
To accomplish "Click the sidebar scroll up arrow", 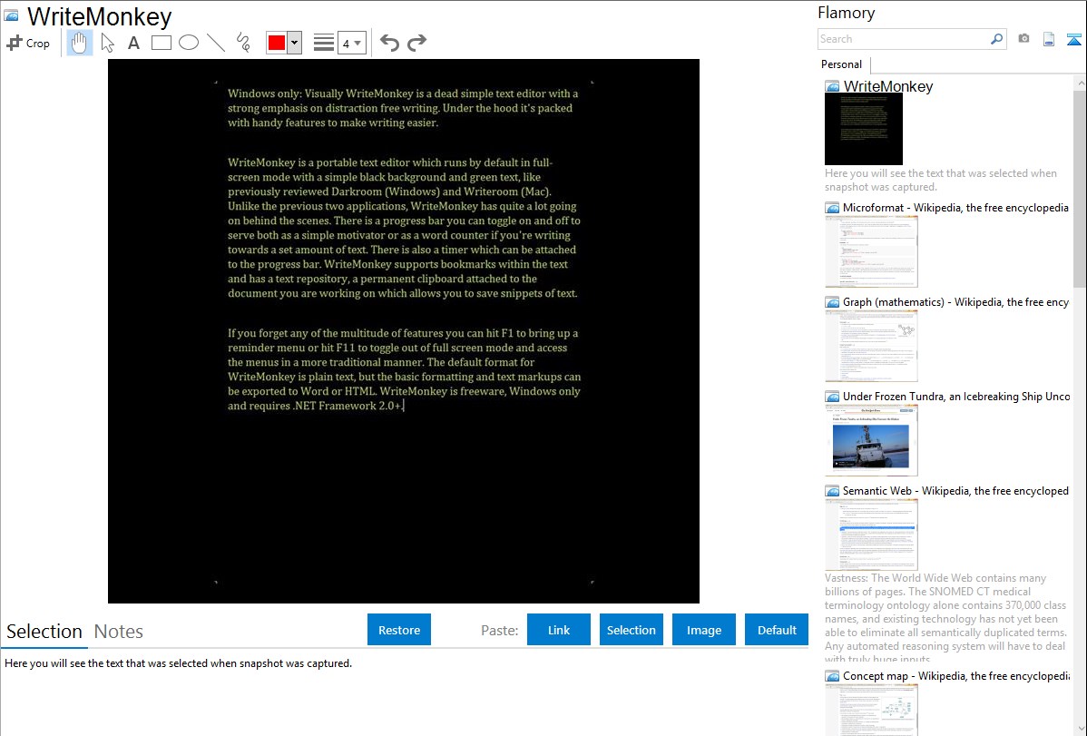I will click(1080, 83).
